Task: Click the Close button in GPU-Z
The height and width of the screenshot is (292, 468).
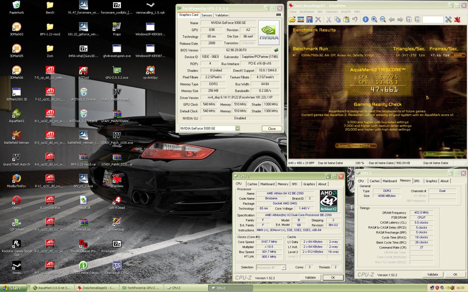Action: (x=272, y=128)
